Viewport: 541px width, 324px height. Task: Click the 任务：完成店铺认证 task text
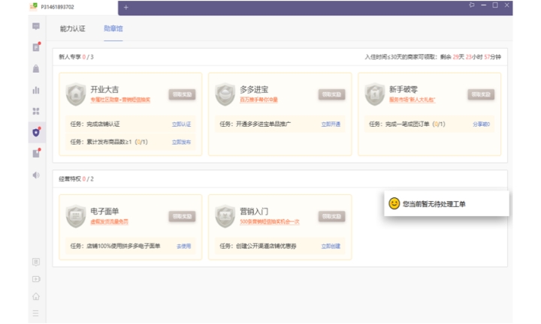tap(95, 124)
